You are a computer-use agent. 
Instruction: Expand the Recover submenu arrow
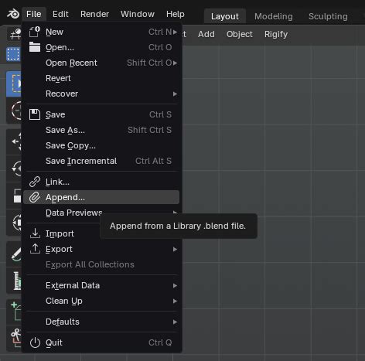pyautogui.click(x=175, y=94)
